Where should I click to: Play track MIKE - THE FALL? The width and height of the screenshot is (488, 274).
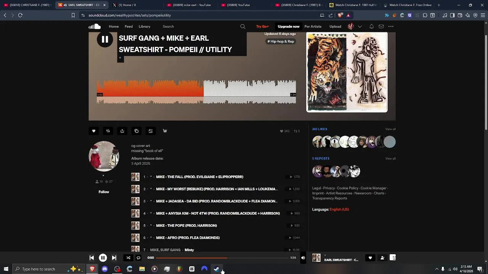point(199,177)
